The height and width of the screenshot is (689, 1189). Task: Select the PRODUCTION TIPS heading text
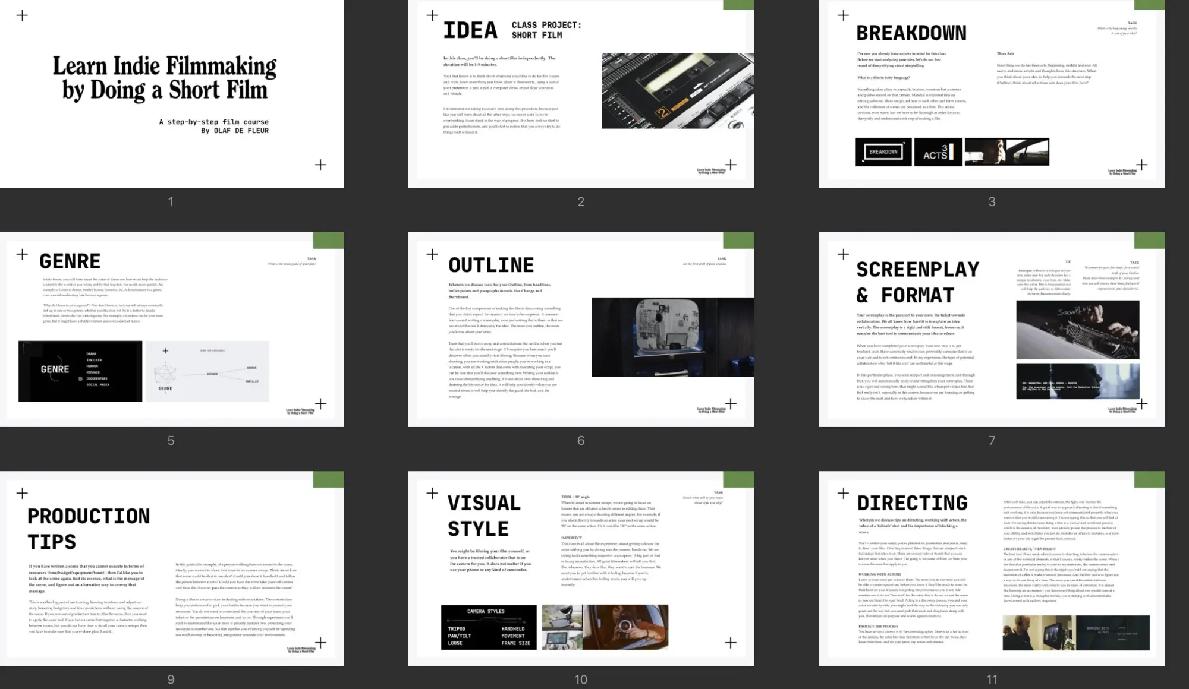88,529
